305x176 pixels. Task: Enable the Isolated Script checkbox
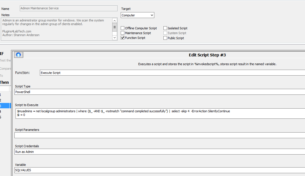(x=165, y=28)
